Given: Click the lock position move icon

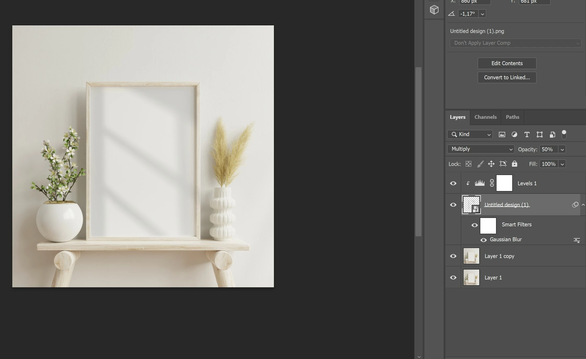Looking at the screenshot, I should click(x=491, y=164).
